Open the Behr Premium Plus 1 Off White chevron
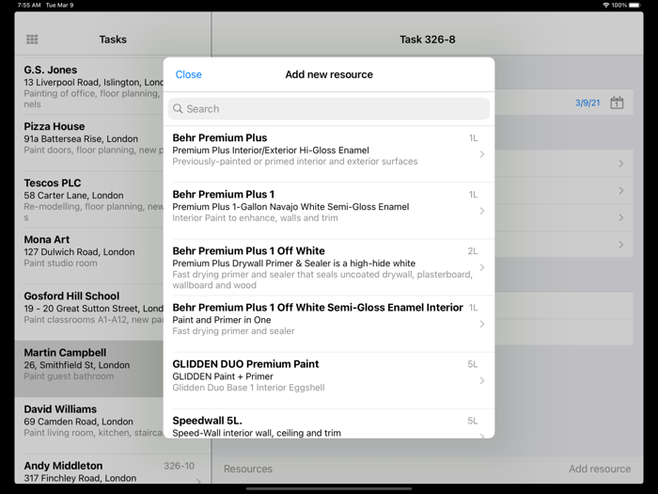Viewport: 658px width, 494px height. coord(482,267)
